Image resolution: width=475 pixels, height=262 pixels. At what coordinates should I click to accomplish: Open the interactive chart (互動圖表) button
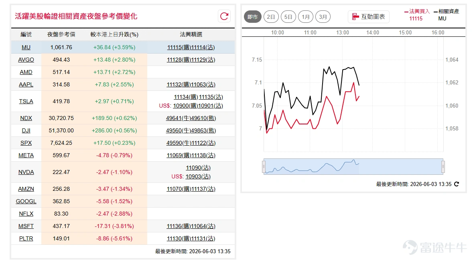point(369,17)
